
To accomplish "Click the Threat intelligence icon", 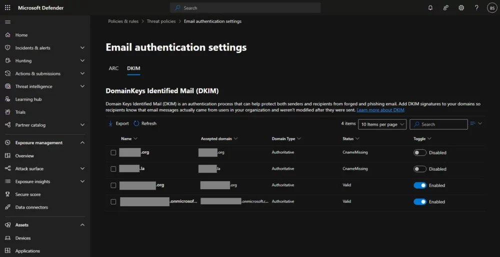I will click(7, 86).
